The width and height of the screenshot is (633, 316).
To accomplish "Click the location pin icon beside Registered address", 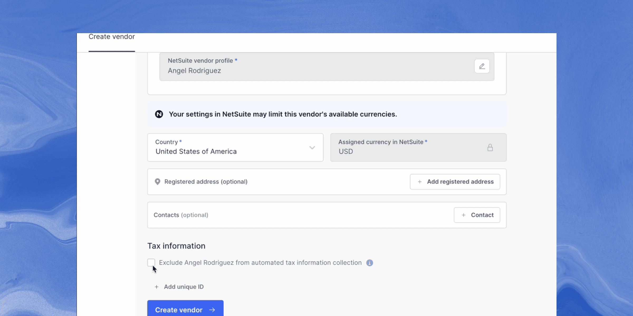I will click(157, 182).
